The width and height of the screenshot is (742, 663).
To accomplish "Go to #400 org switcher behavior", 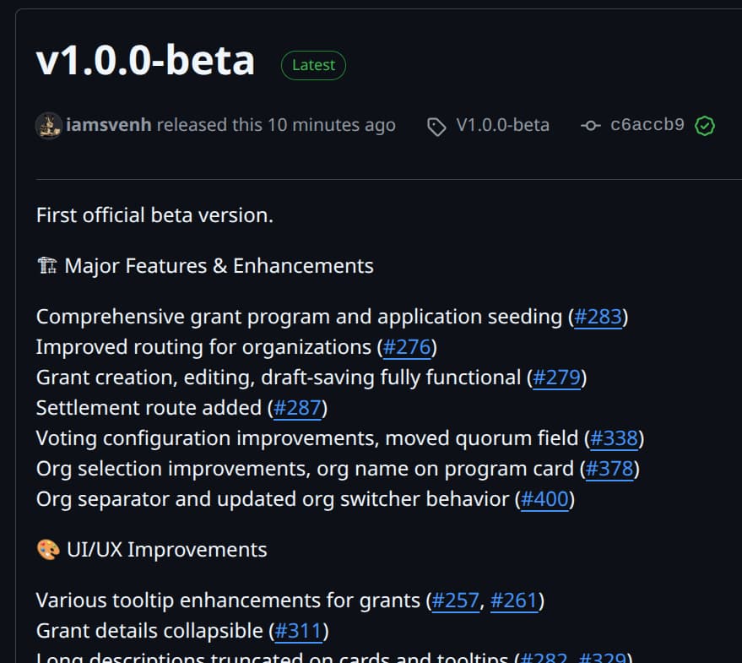I will tap(544, 499).
